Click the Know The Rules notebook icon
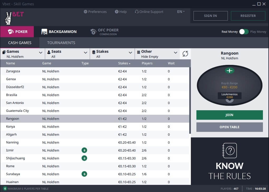This screenshot has width=269, height=192. [230, 151]
